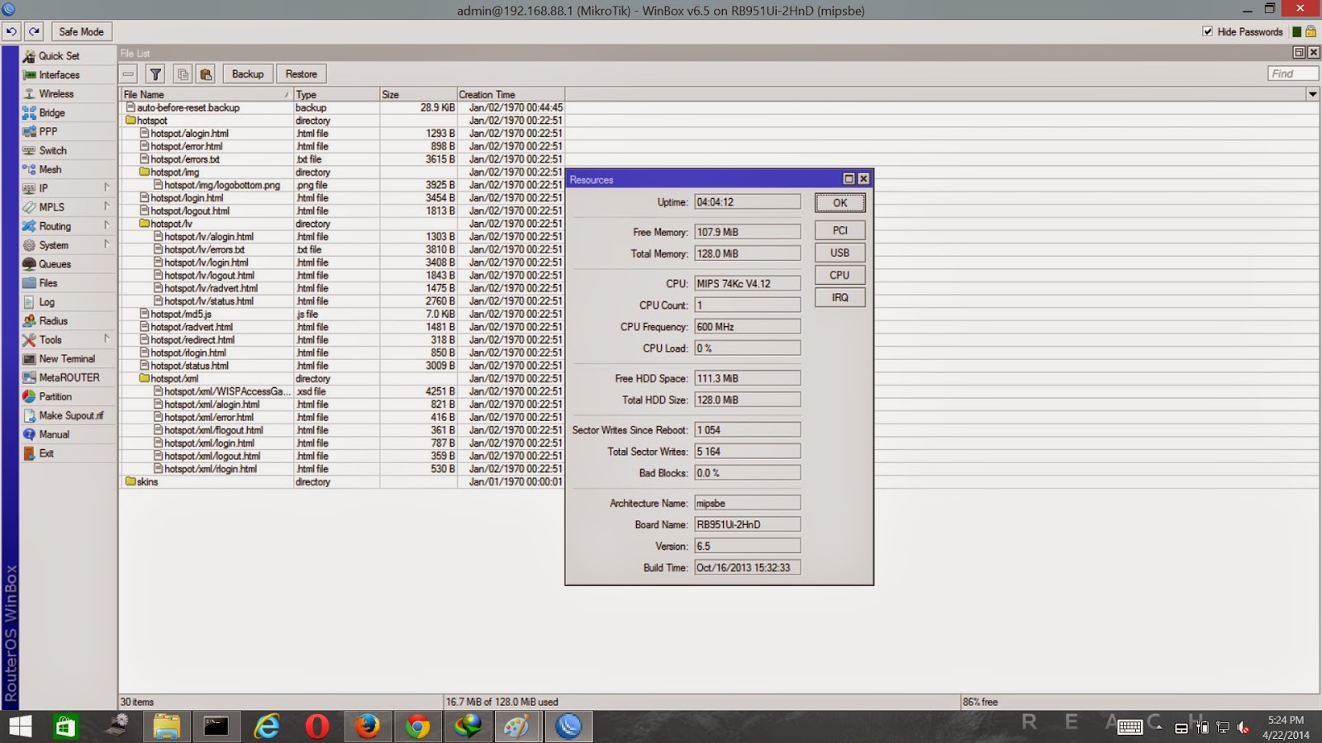Click the Queues icon in sidebar
The image size is (1322, 743).
coord(29,264)
